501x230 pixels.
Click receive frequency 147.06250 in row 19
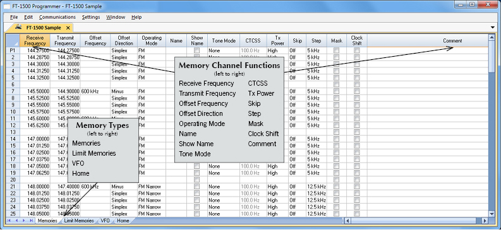click(35, 173)
